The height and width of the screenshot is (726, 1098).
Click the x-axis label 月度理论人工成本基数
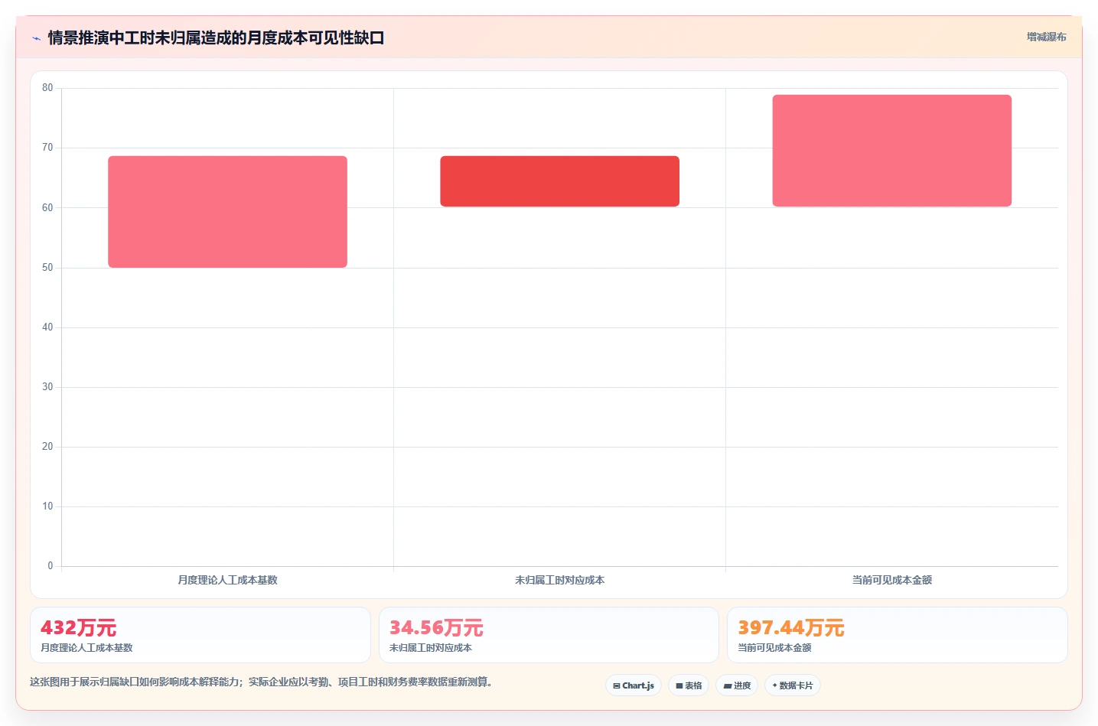[227, 580]
